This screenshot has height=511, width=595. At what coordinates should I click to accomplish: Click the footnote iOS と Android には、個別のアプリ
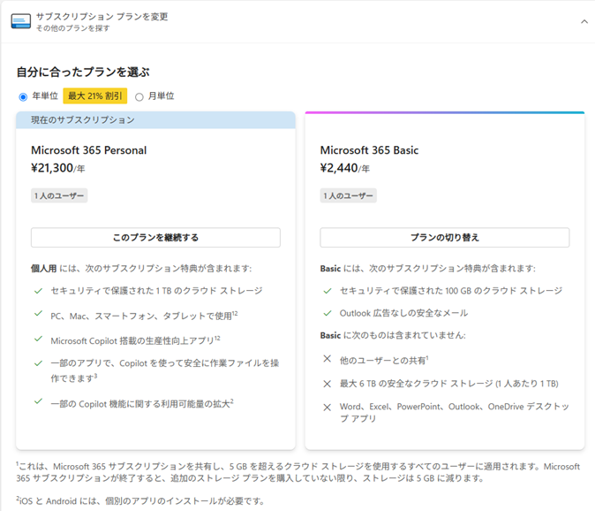[140, 501]
